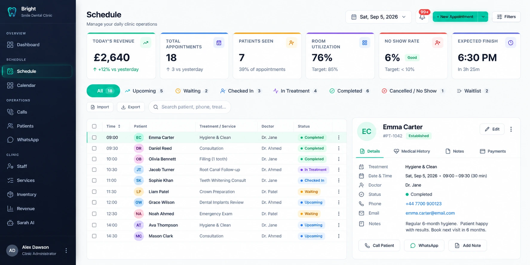The height and width of the screenshot is (265, 530).
Task: Open the date picker showing Sat, Sep 5, 2026
Action: click(378, 17)
